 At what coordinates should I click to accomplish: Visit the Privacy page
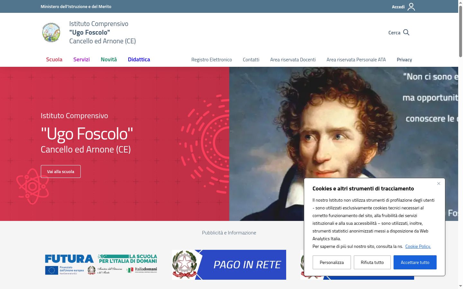click(404, 60)
